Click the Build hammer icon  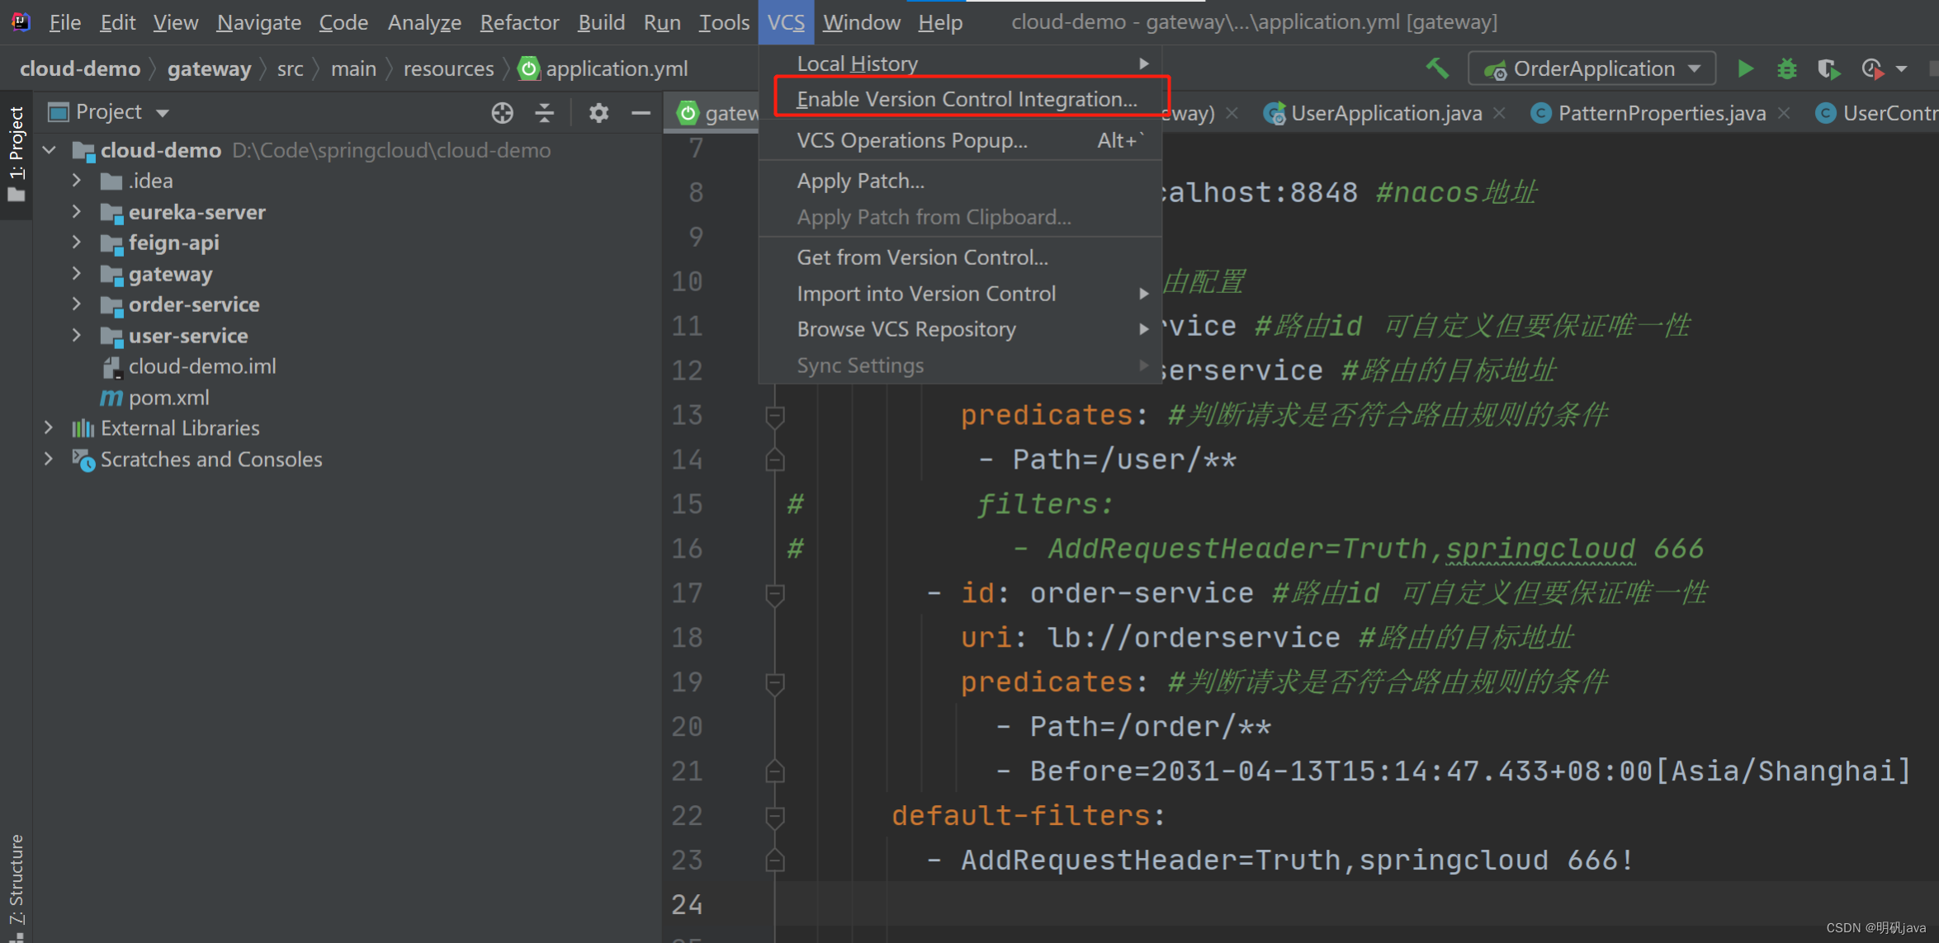(x=1437, y=68)
